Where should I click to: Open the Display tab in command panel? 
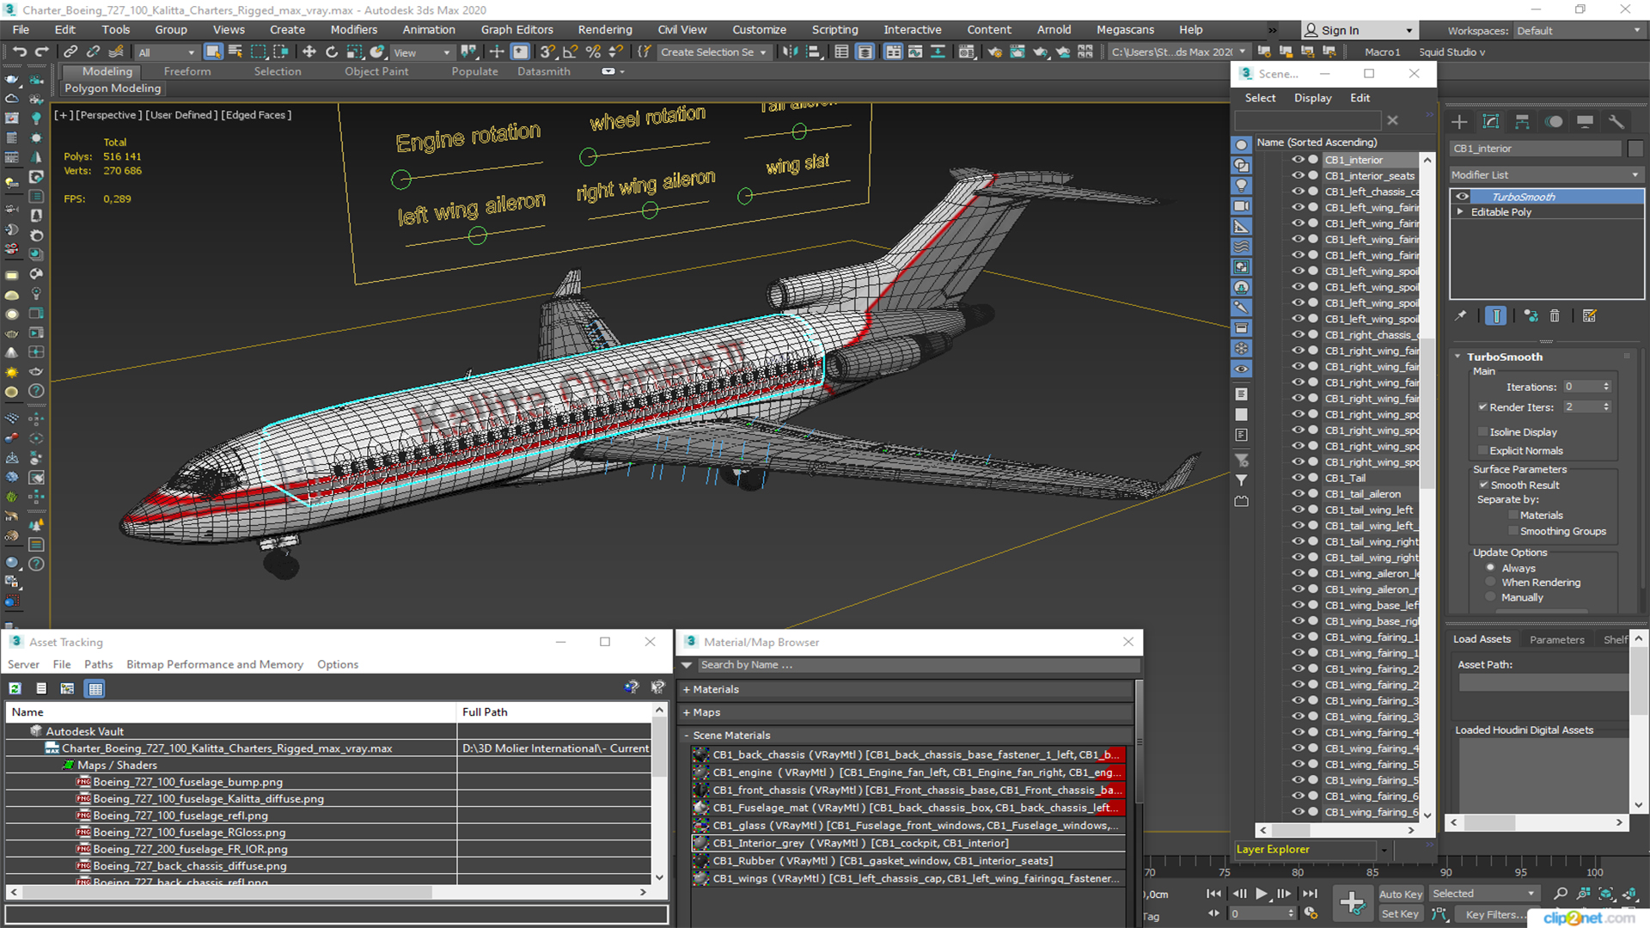1585,122
